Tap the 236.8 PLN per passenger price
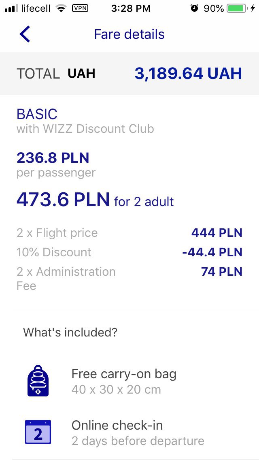The image size is (259, 460). coord(53,158)
